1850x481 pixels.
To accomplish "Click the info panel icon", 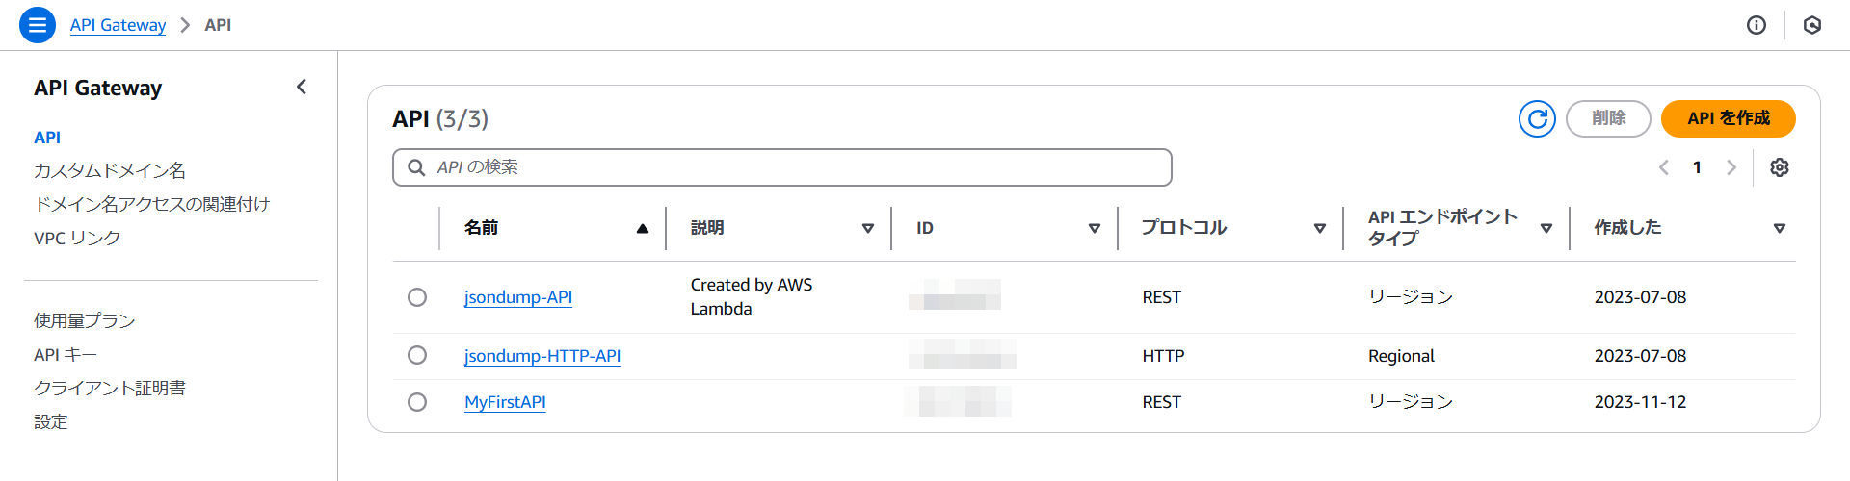I will [1757, 25].
